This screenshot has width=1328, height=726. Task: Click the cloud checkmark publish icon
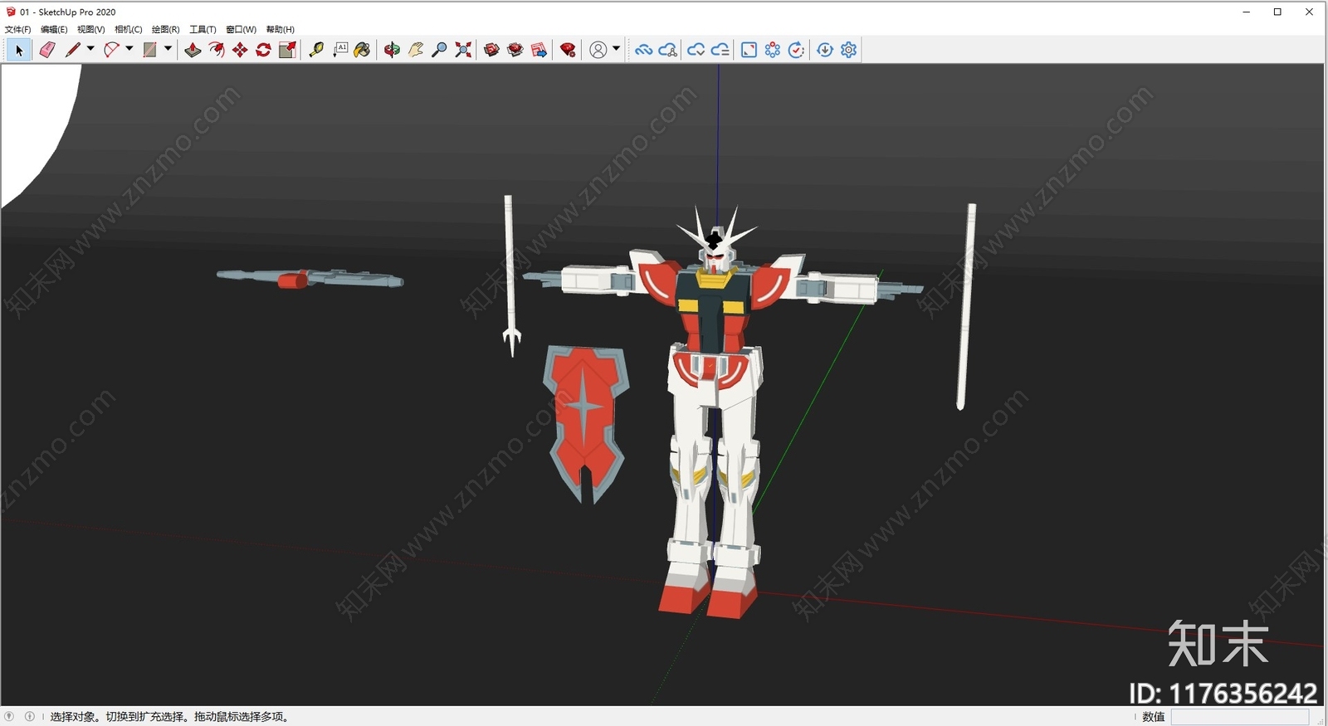[696, 50]
